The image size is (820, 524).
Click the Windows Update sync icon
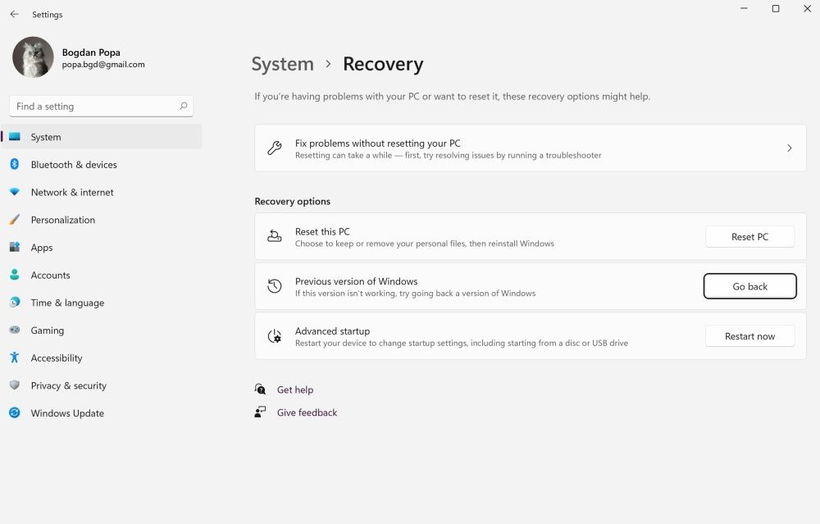(15, 412)
